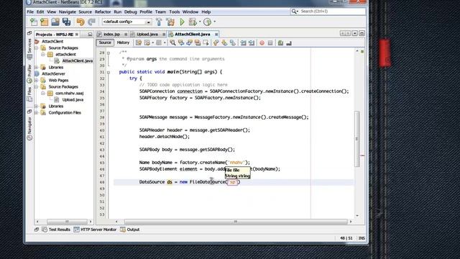Screen dimensions: 460x259
Task: Click Last Edit icon in editor toolbar
Action: (139, 43)
